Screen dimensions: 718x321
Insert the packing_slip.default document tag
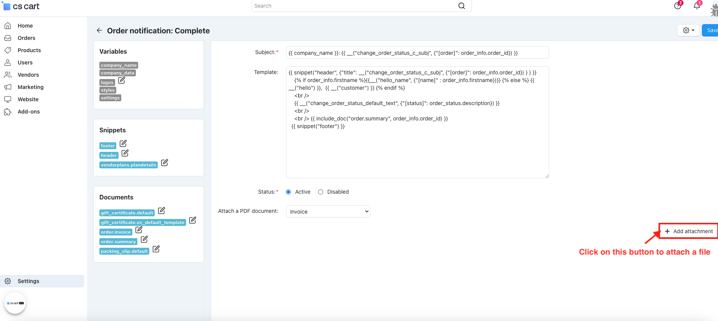click(124, 251)
